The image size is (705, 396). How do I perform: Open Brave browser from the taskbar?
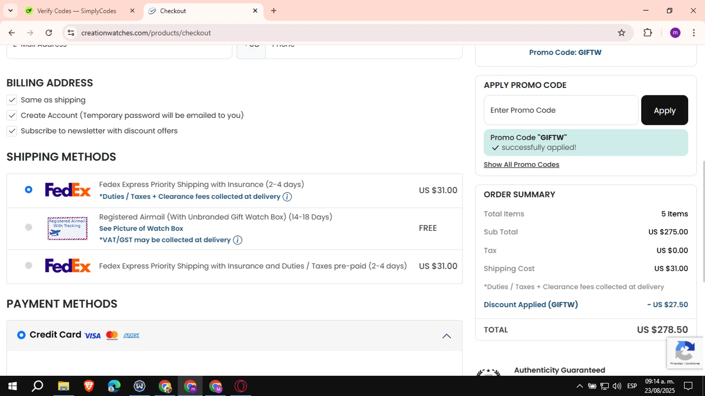tap(89, 386)
